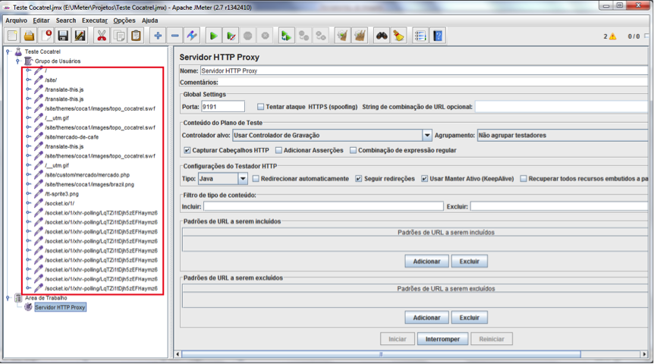Open the Search menu

click(x=66, y=20)
